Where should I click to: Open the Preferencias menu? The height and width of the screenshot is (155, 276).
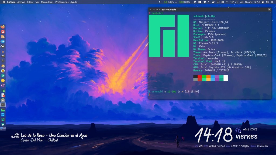62,2
